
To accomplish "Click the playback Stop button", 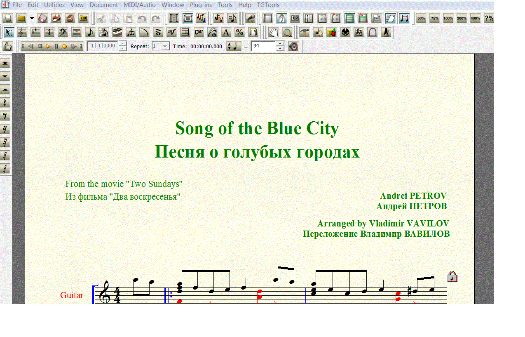I will [x=40, y=46].
